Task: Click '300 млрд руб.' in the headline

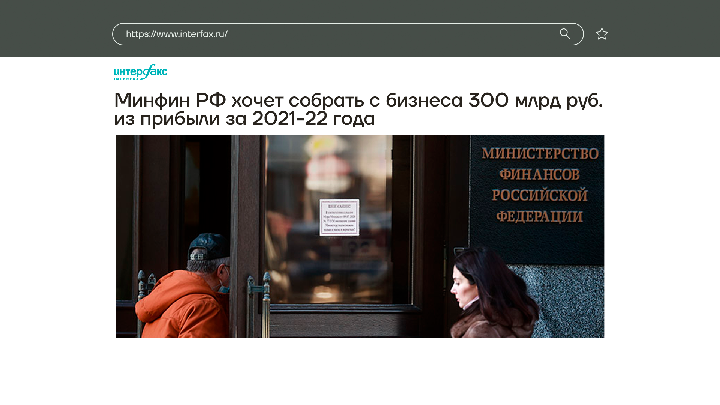Action: 535,100
